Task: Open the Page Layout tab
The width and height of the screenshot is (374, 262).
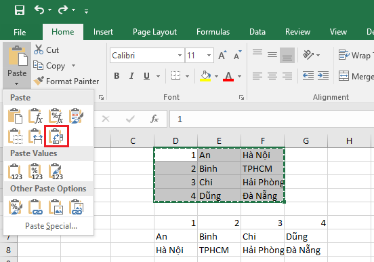Action: click(154, 32)
